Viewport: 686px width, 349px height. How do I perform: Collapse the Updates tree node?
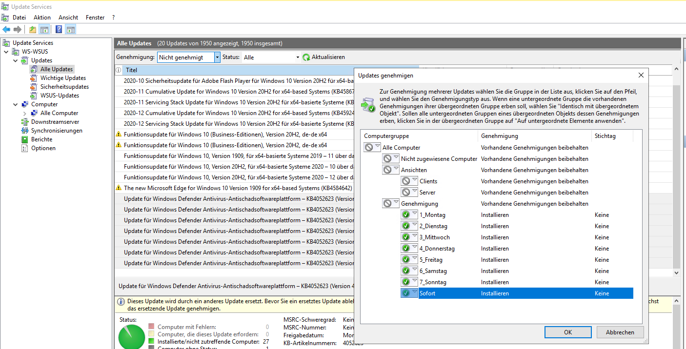coord(15,60)
